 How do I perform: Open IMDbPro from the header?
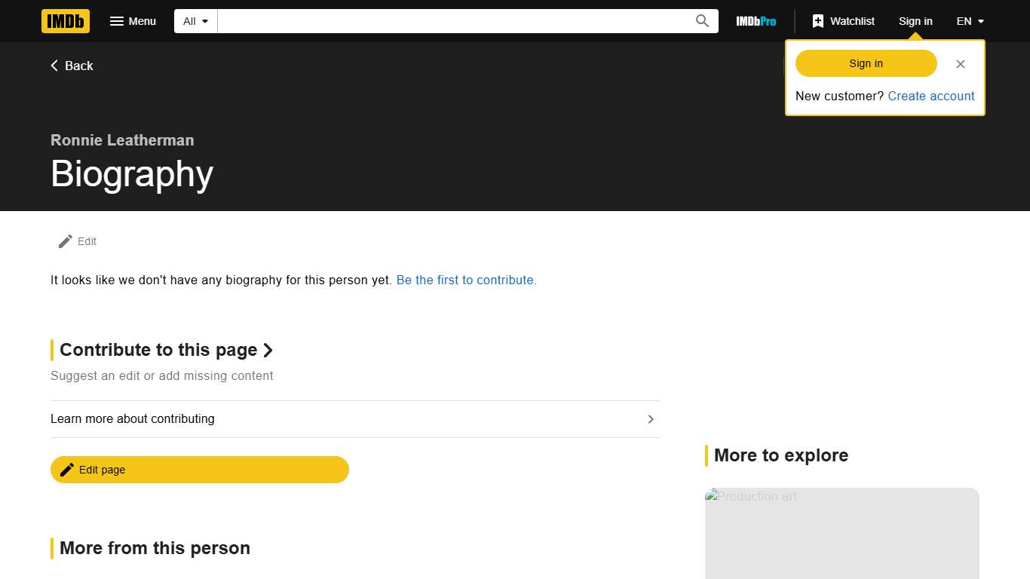click(x=756, y=21)
